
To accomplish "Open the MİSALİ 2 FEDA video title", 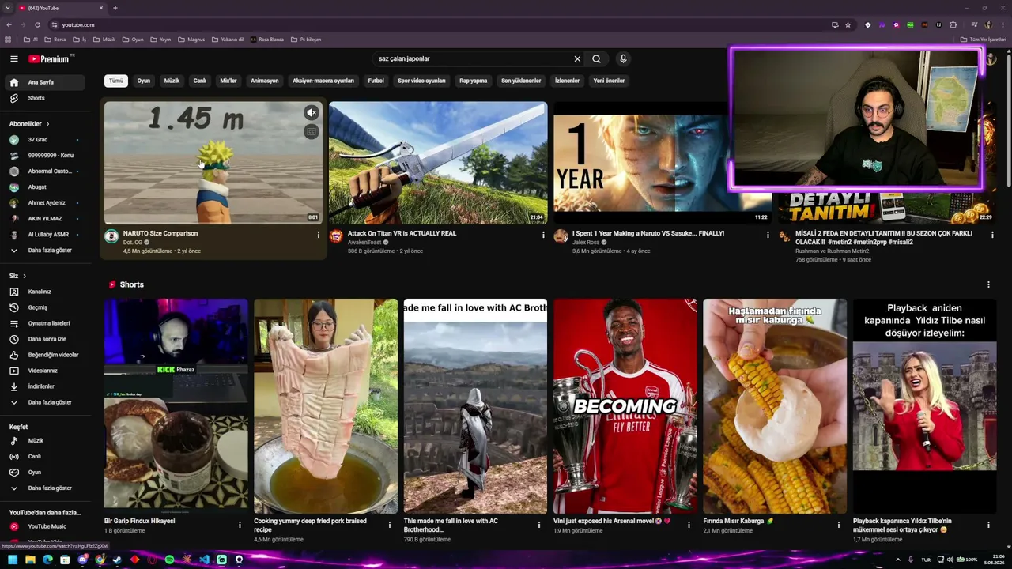I will click(x=884, y=237).
